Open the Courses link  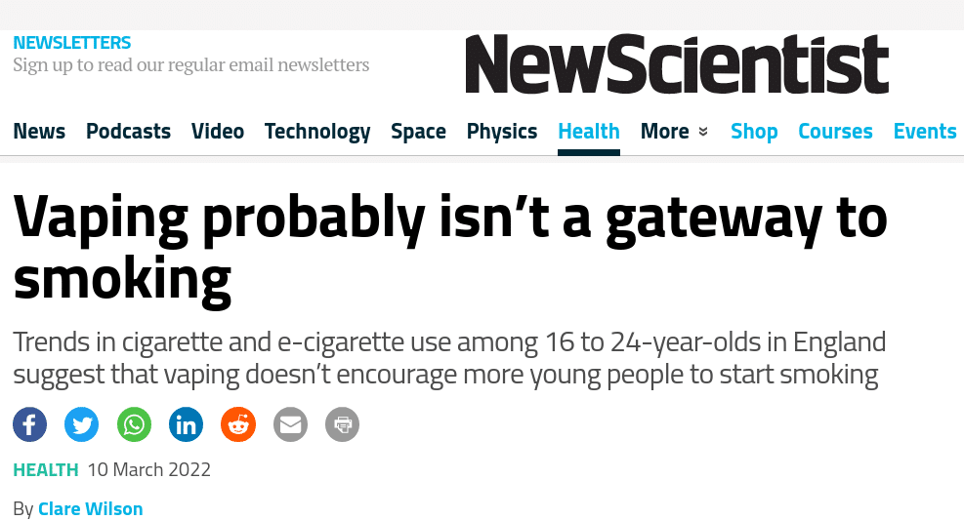point(835,132)
